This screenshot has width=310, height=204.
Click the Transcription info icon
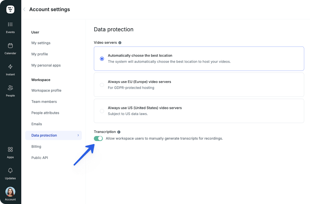(x=119, y=132)
